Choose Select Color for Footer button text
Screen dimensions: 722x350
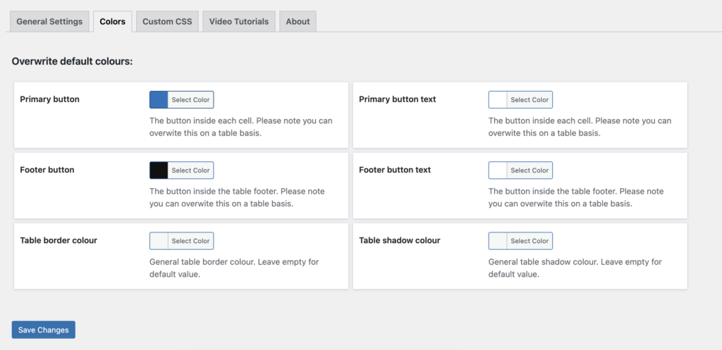coord(530,170)
